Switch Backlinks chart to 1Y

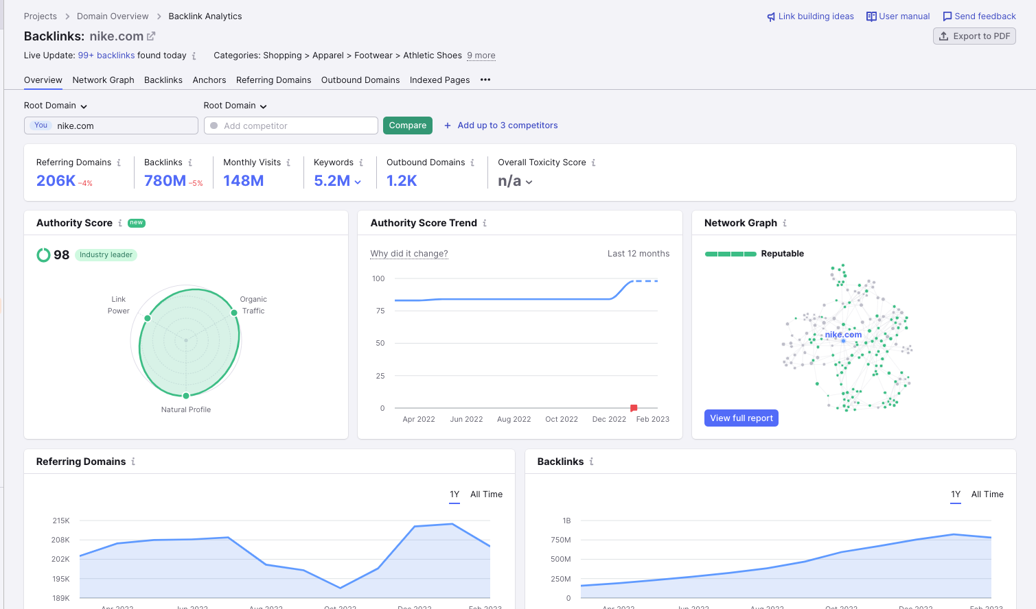956,494
